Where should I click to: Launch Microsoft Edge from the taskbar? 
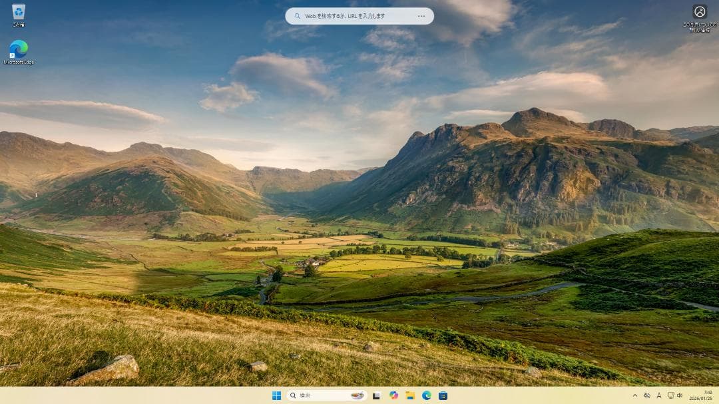[x=425, y=395]
